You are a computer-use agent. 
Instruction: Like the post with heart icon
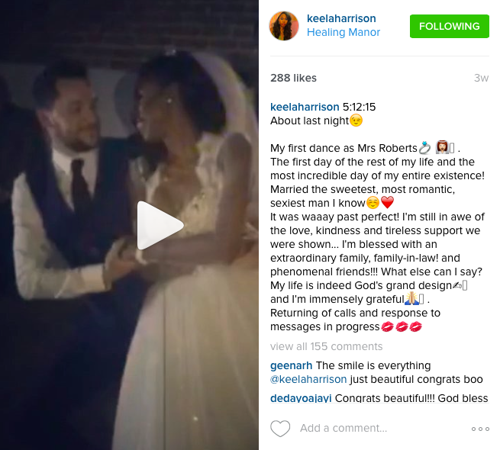(x=280, y=429)
